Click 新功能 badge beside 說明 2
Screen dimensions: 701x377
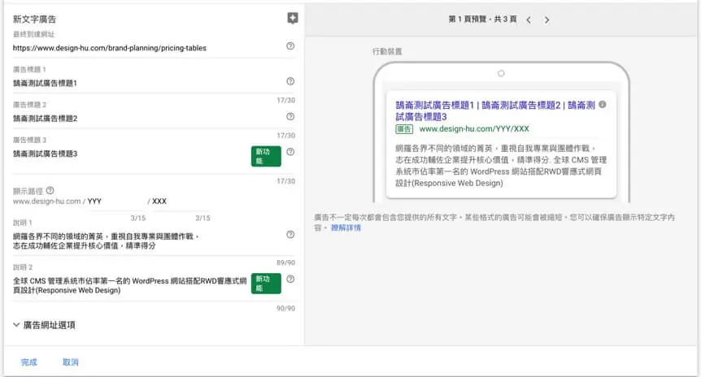point(266,284)
